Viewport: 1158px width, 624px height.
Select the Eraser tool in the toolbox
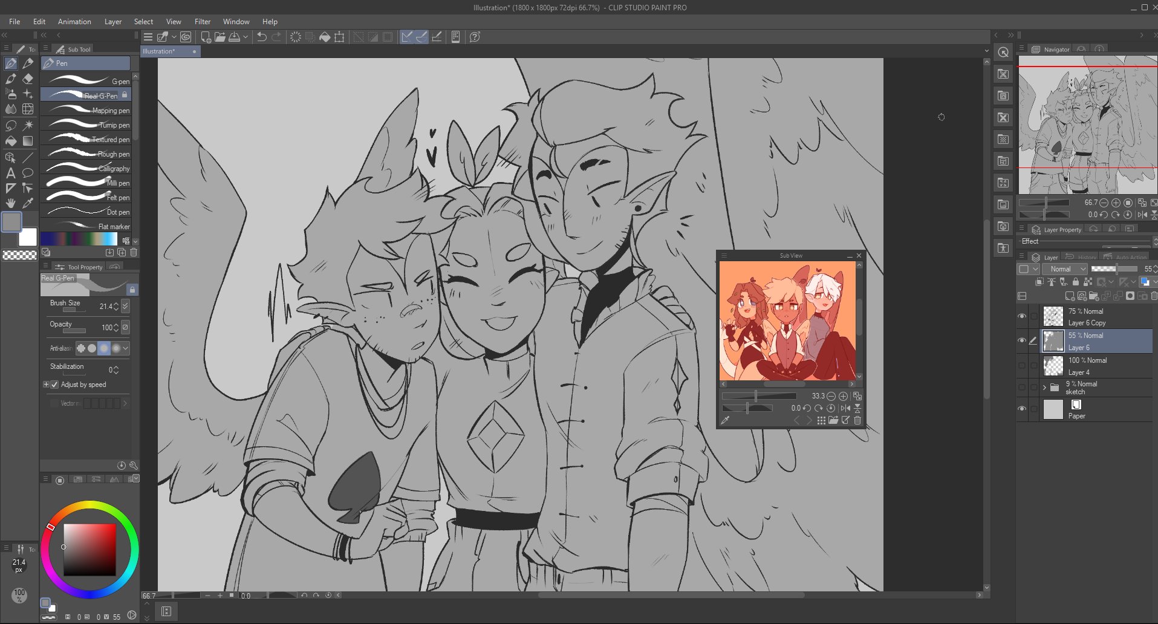pyautogui.click(x=28, y=79)
